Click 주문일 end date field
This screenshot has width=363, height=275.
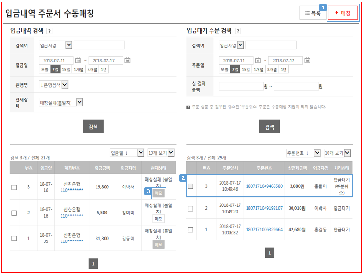click(285, 61)
